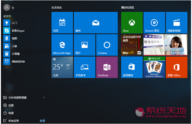Open the 北京 weather tile
This screenshot has height=124, width=192.
coord(62,67)
